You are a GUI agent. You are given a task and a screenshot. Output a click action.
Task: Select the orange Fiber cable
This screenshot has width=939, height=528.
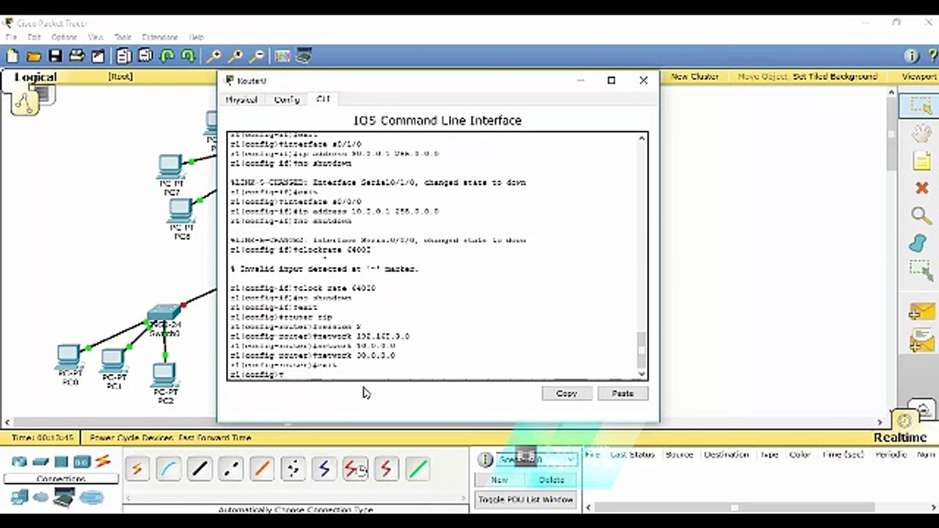pos(262,469)
